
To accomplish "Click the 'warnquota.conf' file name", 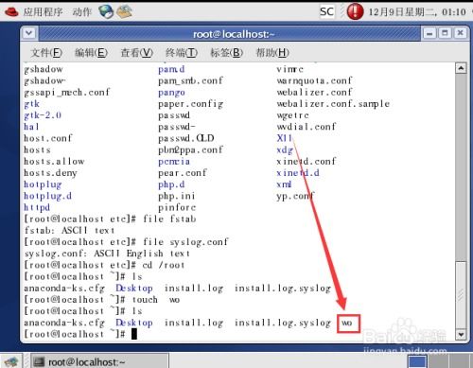I will pos(314,80).
